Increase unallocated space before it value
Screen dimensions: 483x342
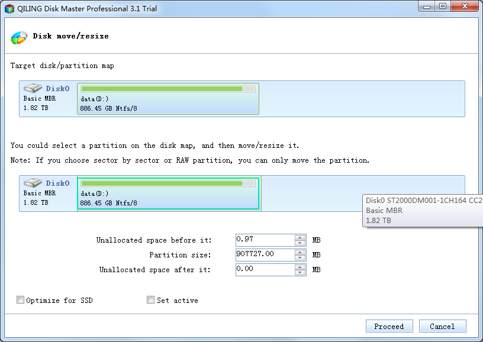click(300, 237)
